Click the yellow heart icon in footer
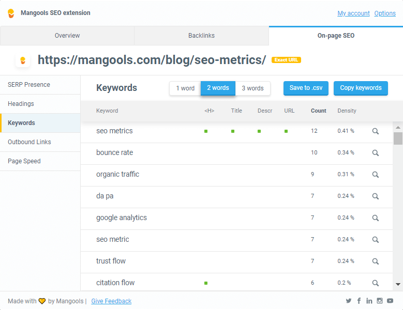Screen dimensions: 403x310 coord(42,301)
